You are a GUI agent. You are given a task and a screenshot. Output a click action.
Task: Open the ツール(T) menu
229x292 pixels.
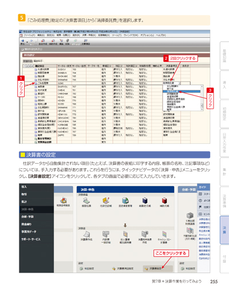pyautogui.click(x=117, y=35)
